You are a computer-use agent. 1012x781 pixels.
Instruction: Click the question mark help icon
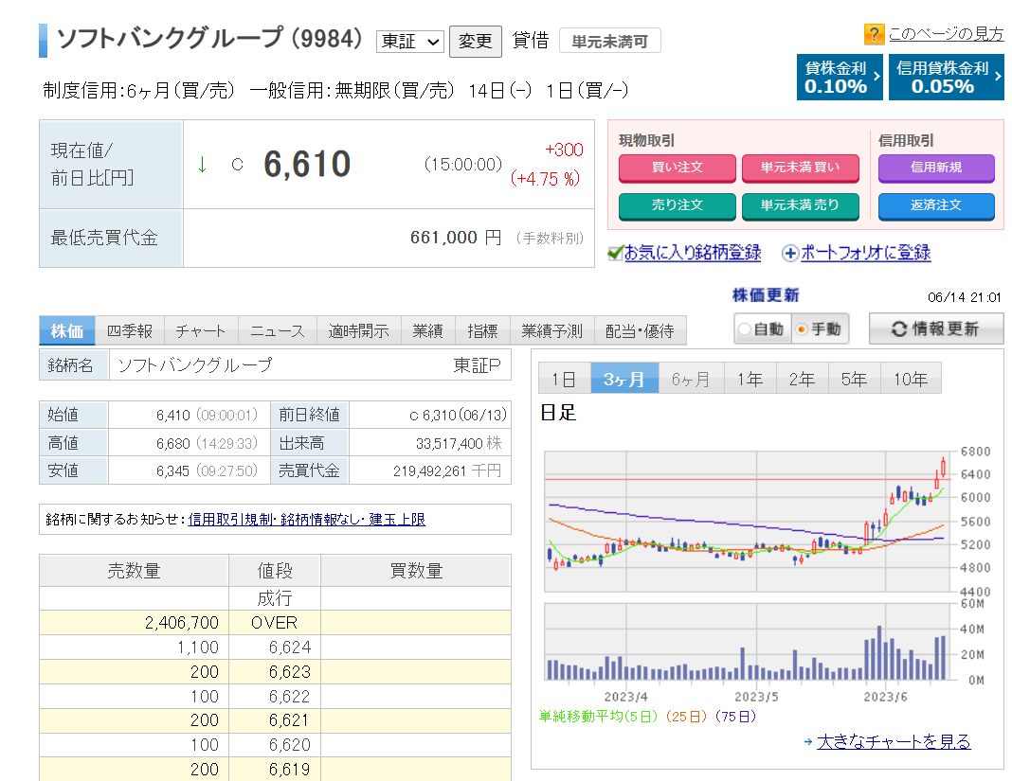(x=874, y=34)
